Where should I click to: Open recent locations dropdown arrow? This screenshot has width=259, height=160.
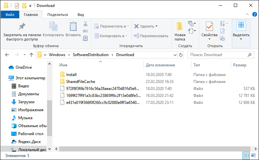[x=25, y=54]
